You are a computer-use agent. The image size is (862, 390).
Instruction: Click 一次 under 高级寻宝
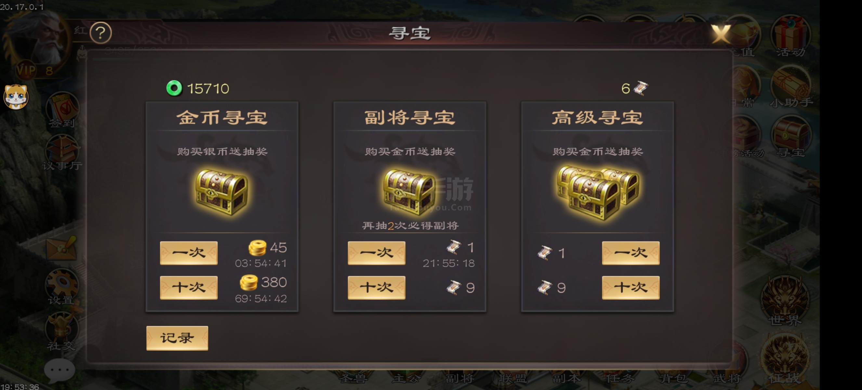(x=631, y=253)
